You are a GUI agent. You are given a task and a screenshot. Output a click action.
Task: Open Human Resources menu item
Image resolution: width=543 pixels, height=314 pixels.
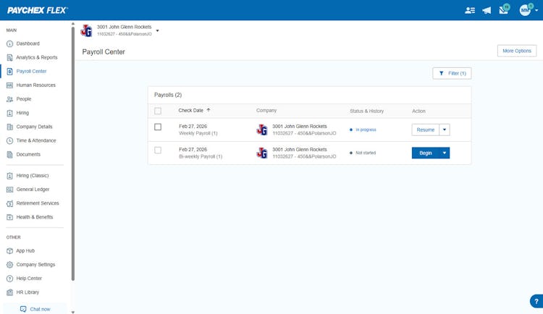[x=35, y=85]
